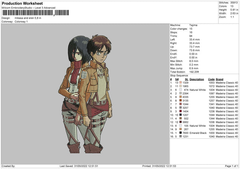Screen dimensions: 240x169
Task: Click stitch count '7600' in stop 15
Action: click(185, 133)
